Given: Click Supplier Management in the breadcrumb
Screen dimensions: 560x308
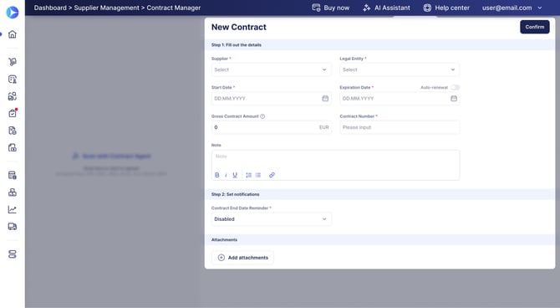Looking at the screenshot, I should [x=106, y=8].
